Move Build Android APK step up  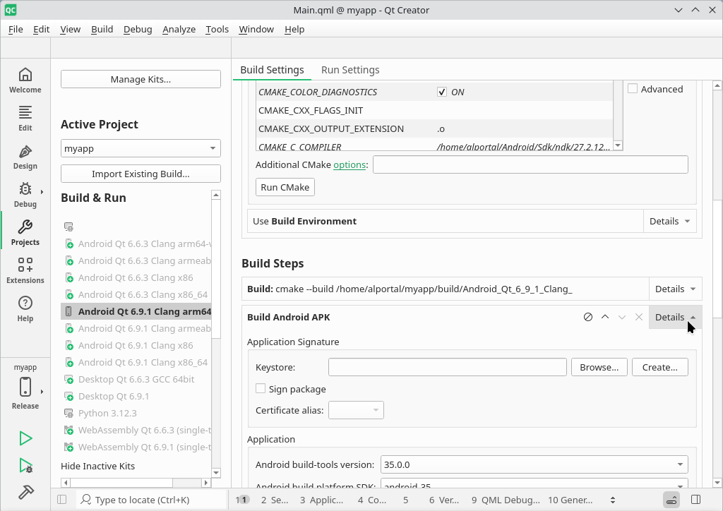(x=605, y=317)
